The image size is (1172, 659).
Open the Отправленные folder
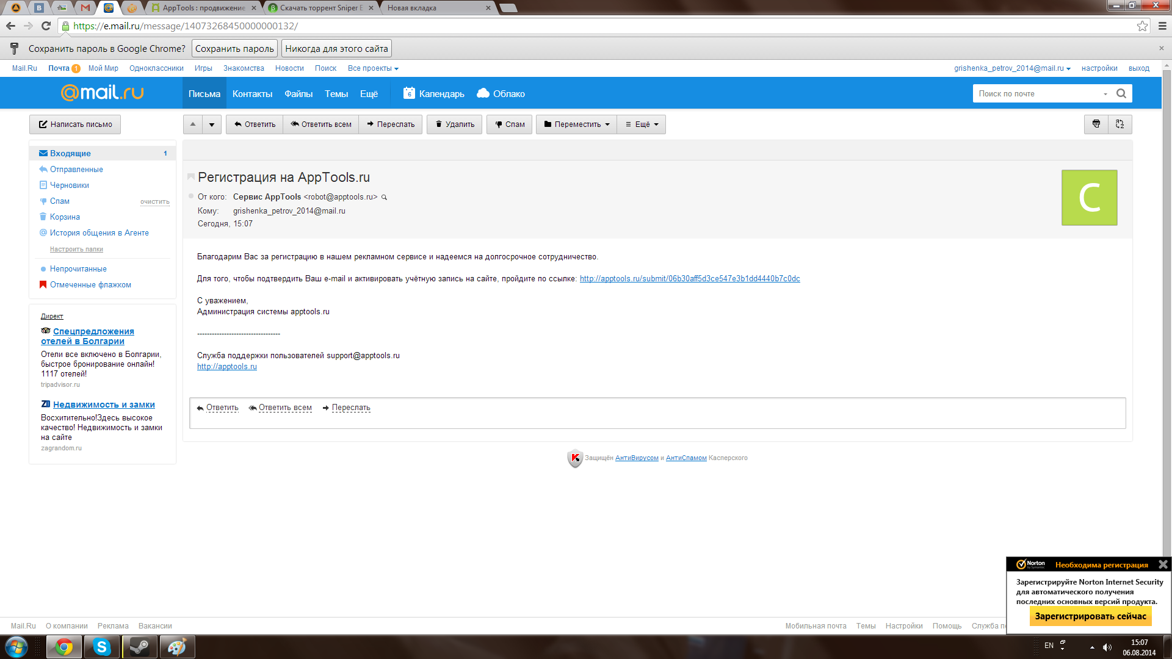[76, 169]
